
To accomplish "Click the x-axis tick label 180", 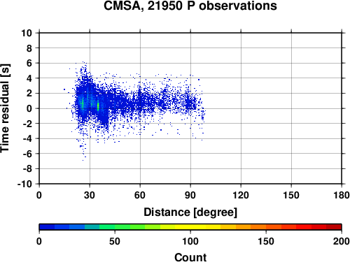I will point(341,195).
